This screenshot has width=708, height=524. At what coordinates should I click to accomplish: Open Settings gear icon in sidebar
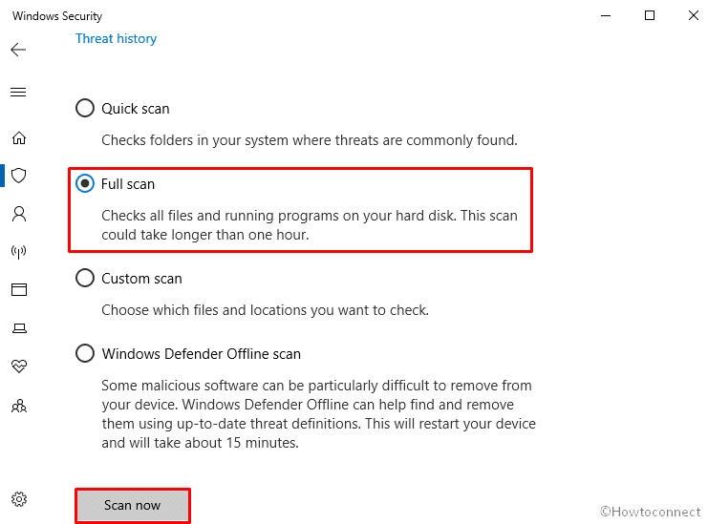pos(19,499)
